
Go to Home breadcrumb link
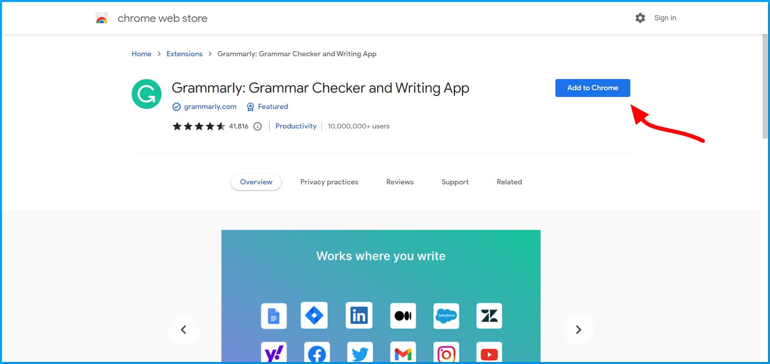(x=142, y=54)
